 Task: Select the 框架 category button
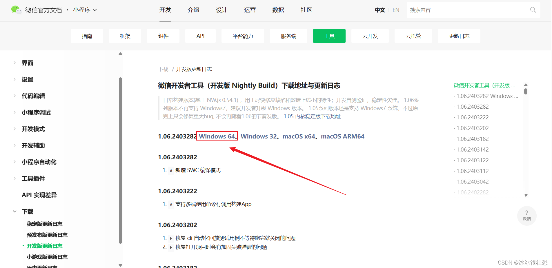(x=125, y=36)
